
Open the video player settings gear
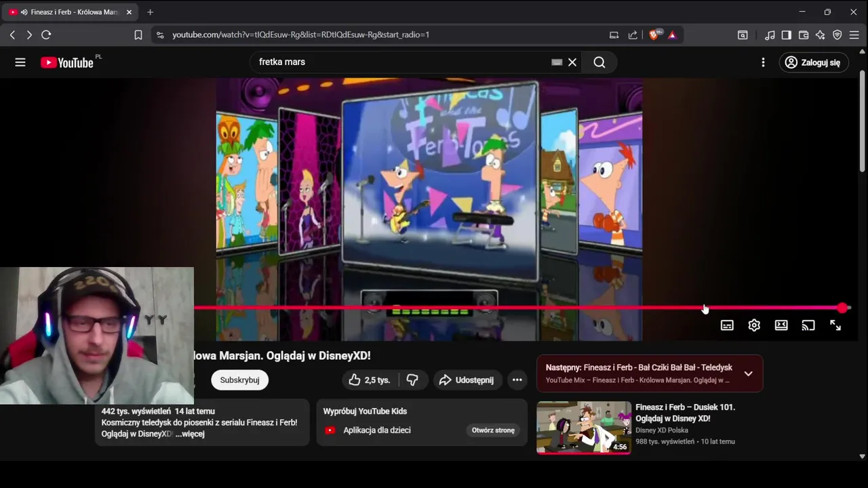click(754, 325)
